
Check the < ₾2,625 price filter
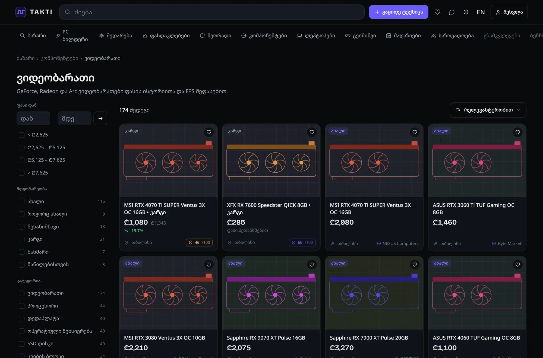(22, 135)
